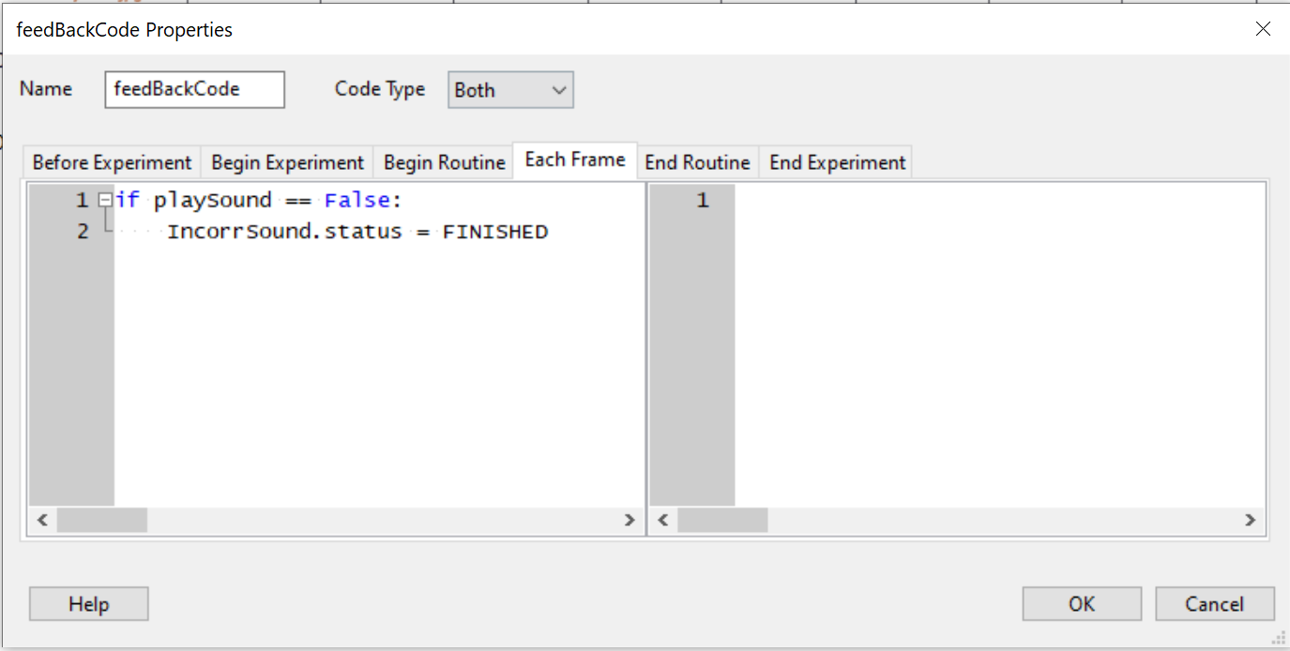Open the Begin Experiment tab
Screen dimensions: 1290x651
pyautogui.click(x=287, y=162)
